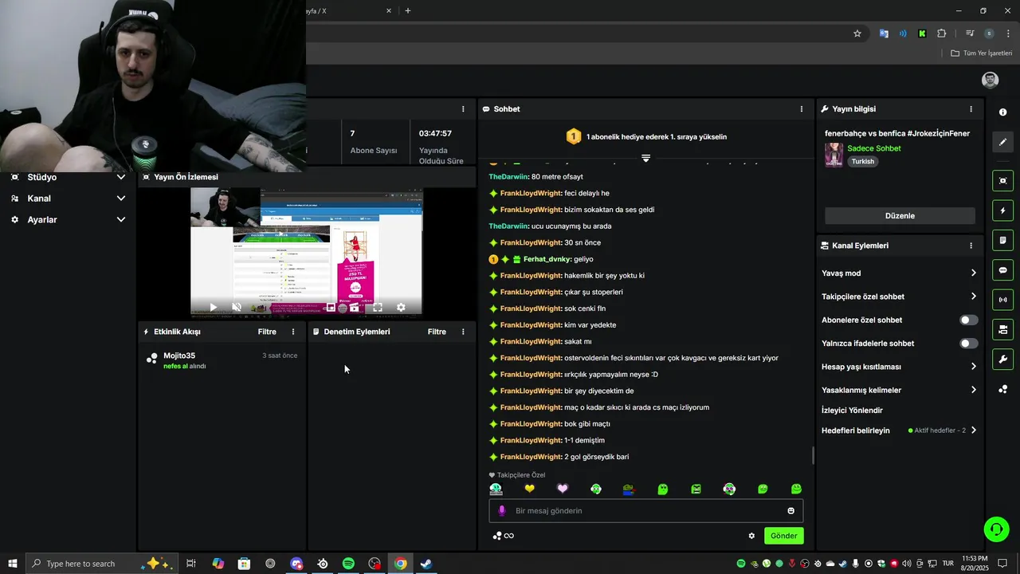
Task: Open Yasaklanmış kelimeler settings
Action: (x=899, y=390)
